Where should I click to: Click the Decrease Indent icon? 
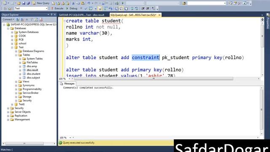point(143,8)
